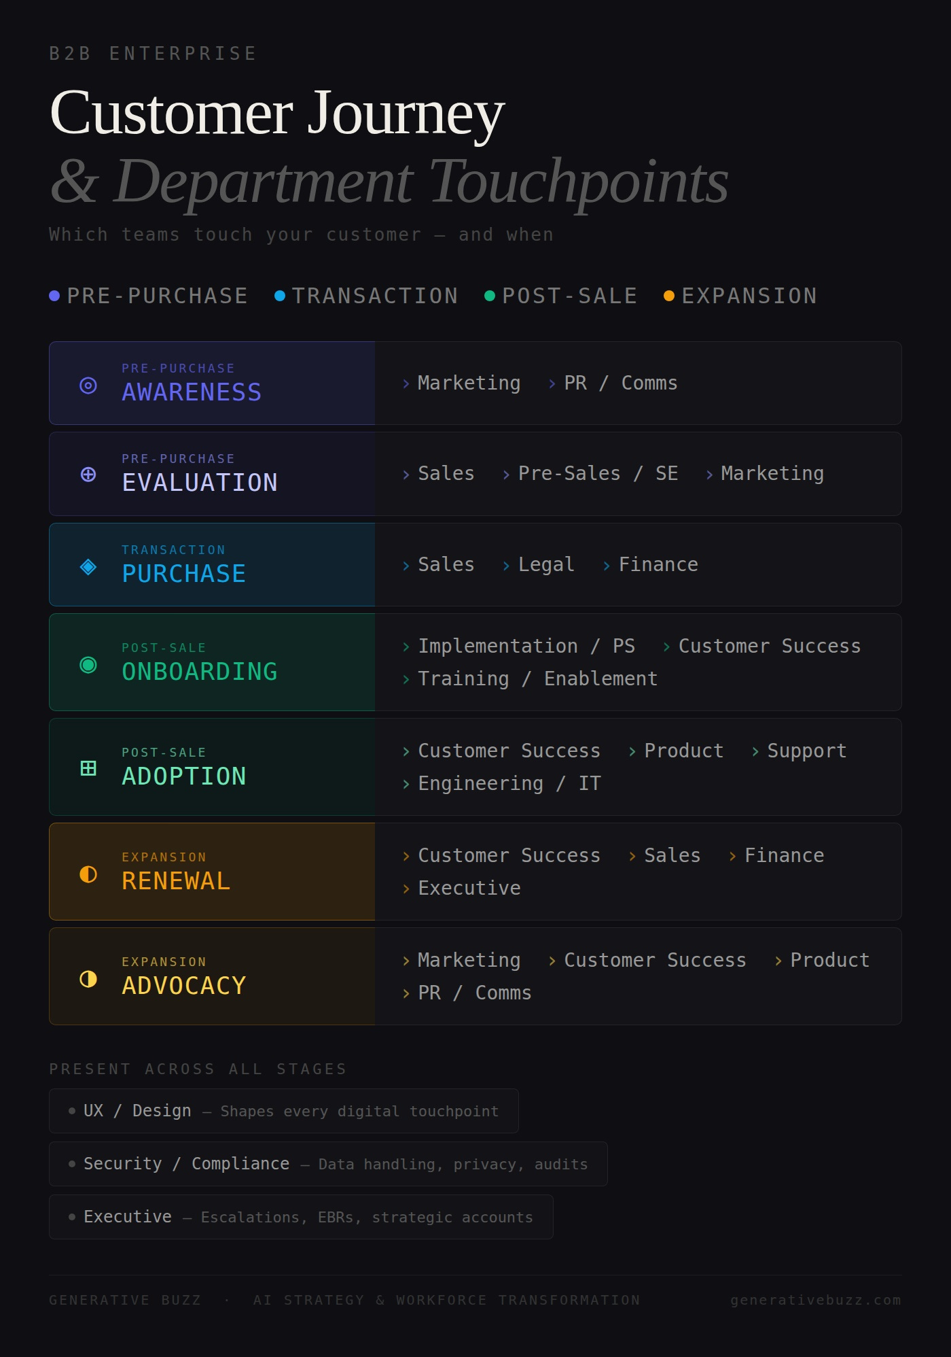Click chevron beside Marketing in Awareness row
Image resolution: width=951 pixels, height=1357 pixels.
(406, 384)
